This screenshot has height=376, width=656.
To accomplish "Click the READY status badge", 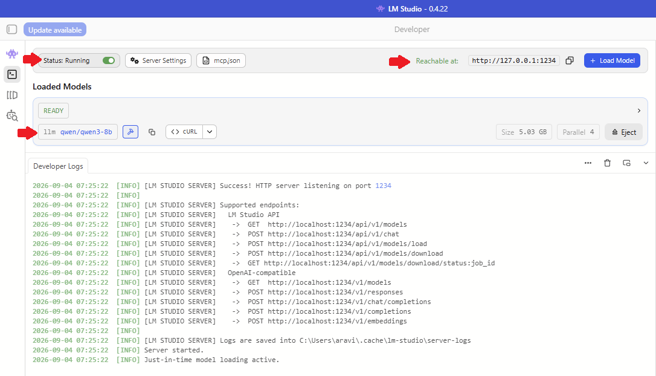I will coord(54,111).
